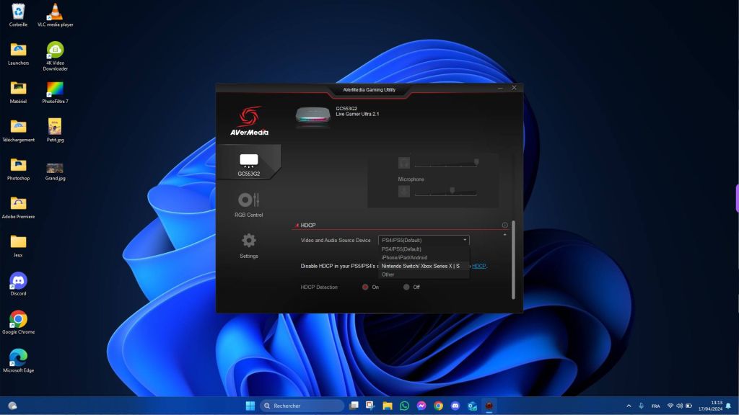Open the Photoshop folder
This screenshot has width=739, height=415.
pos(18,169)
